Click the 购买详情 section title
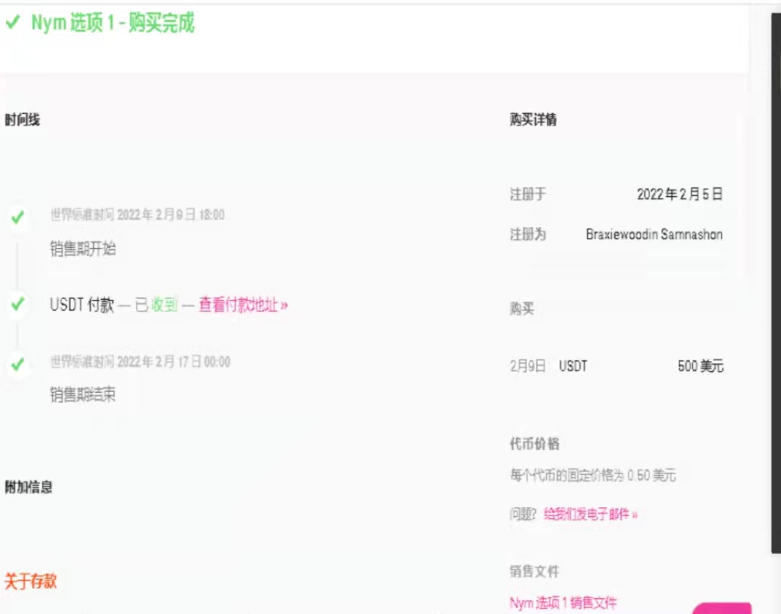 533,120
